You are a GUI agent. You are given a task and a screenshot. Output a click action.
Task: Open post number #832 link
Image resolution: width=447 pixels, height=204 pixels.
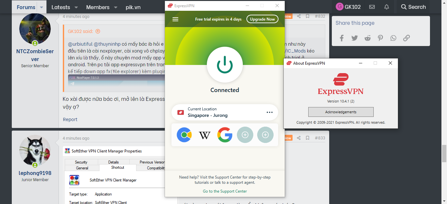(x=320, y=16)
